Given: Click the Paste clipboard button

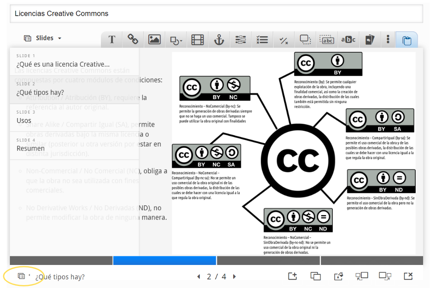Looking at the screenshot, I should point(407,40).
